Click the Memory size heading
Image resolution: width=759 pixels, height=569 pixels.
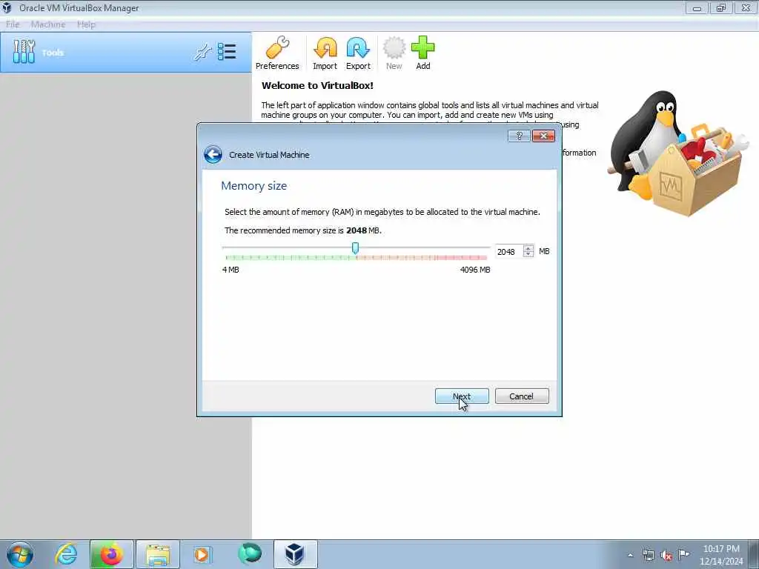253,186
